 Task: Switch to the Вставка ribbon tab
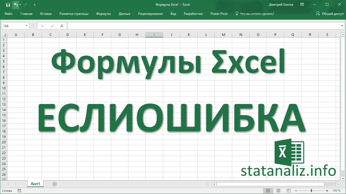click(46, 14)
